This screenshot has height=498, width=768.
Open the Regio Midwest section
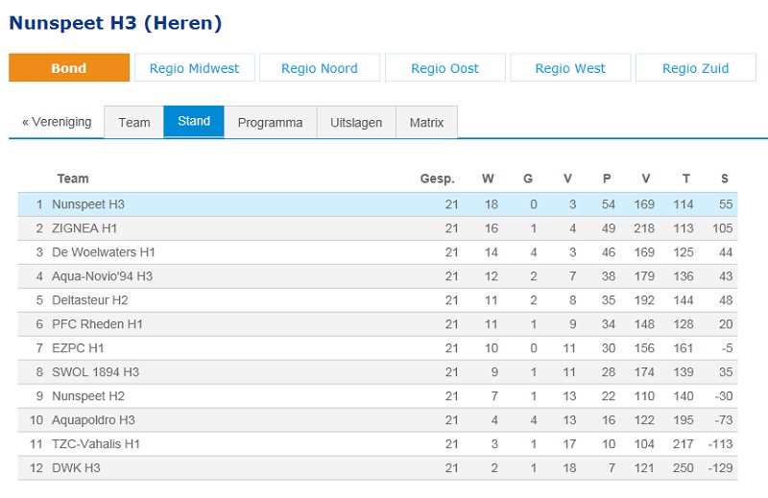point(195,67)
